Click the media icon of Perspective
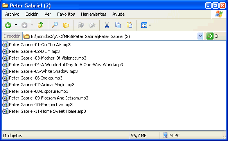228x141 pixels. coord(5,105)
